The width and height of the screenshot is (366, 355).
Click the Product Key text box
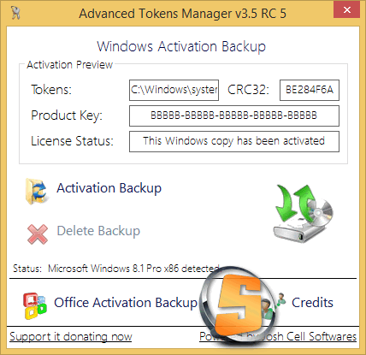tap(234, 115)
